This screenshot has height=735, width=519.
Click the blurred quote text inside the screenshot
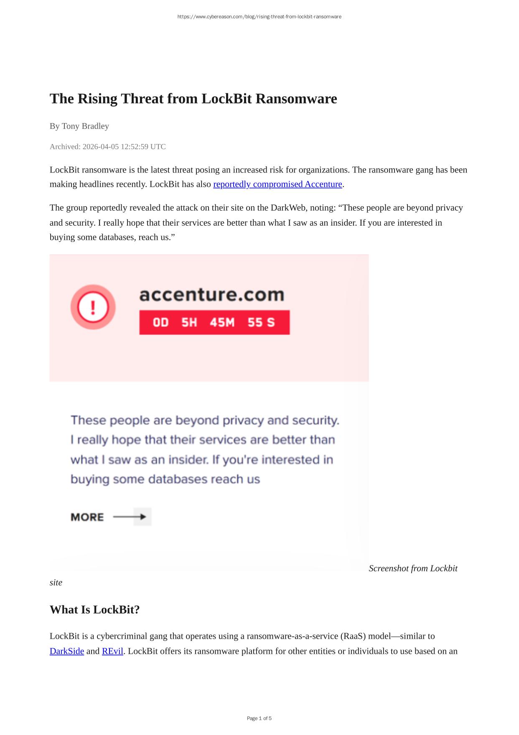point(205,450)
